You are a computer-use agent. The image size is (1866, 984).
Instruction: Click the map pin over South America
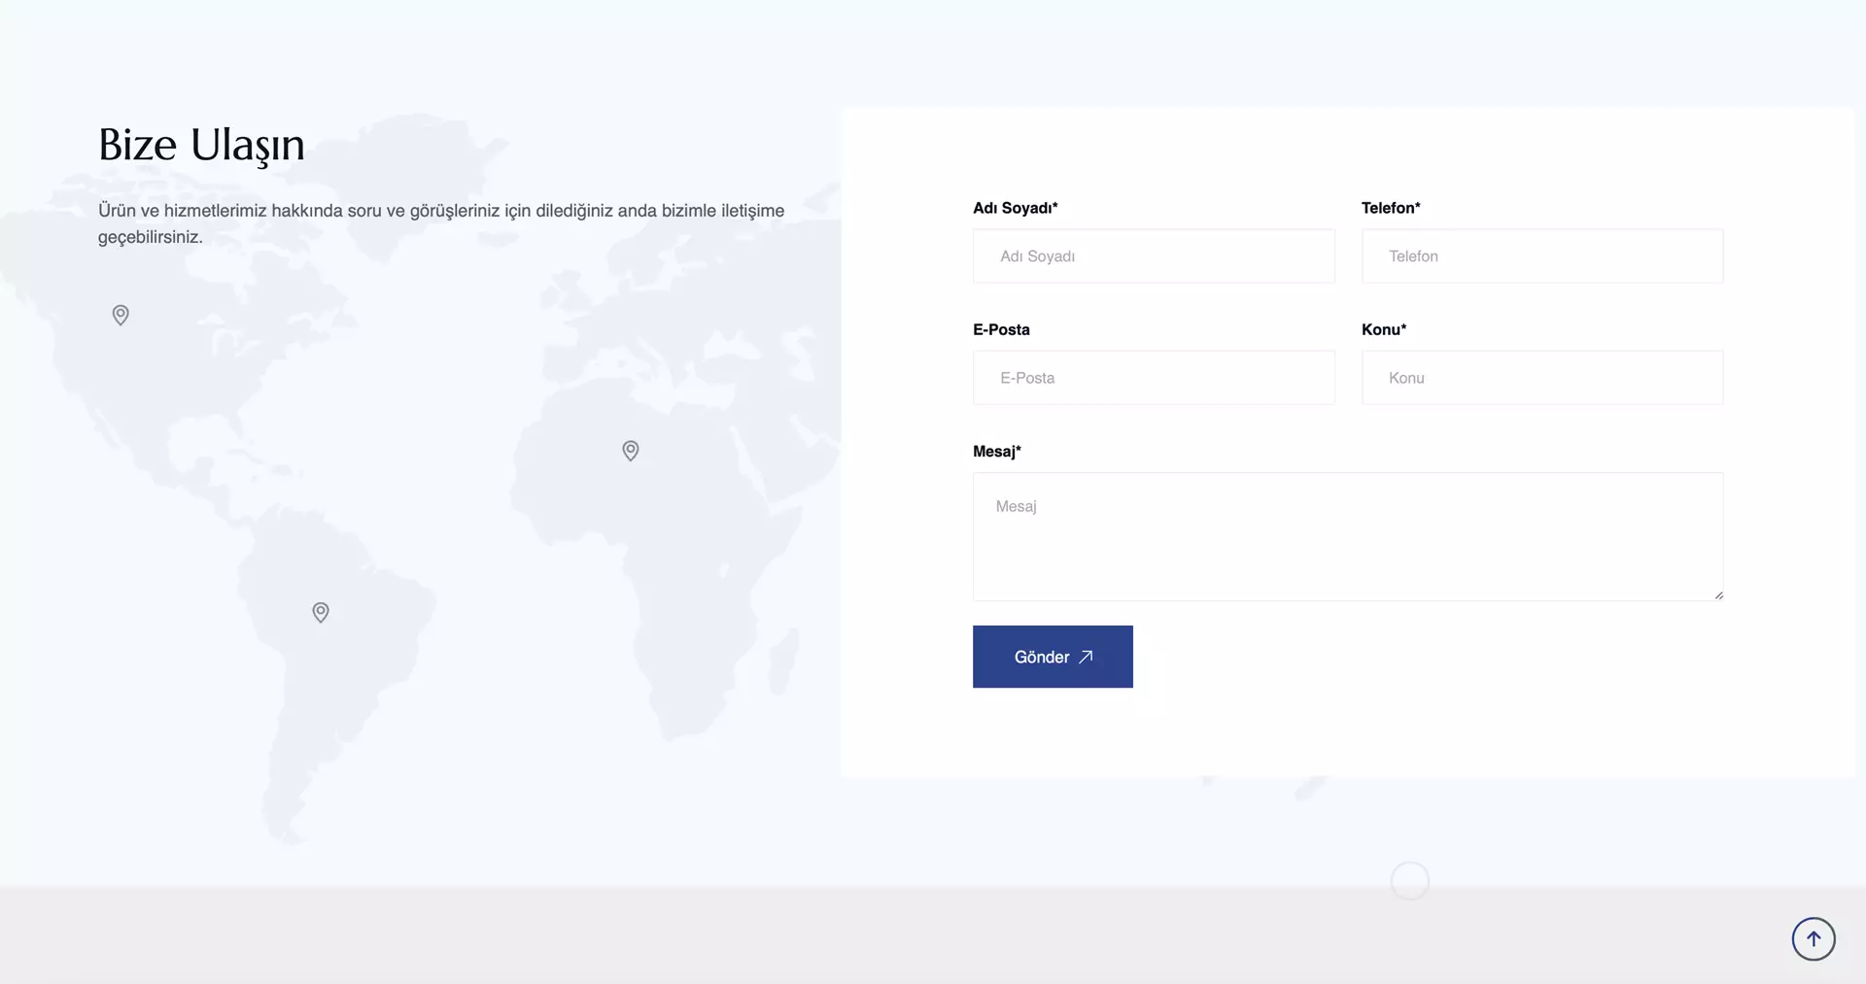click(x=321, y=612)
